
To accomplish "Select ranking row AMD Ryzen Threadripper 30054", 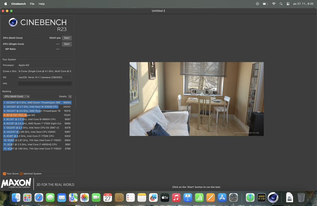I will 37,103.
